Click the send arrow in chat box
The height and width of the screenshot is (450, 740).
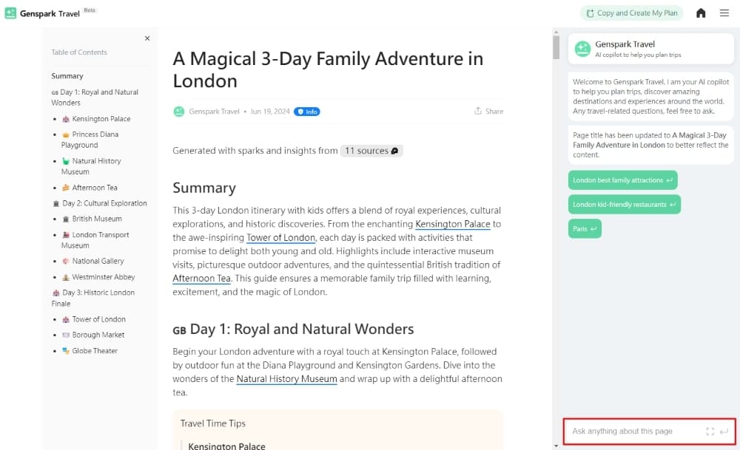(x=724, y=431)
